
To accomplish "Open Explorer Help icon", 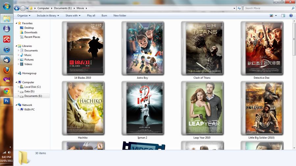I will (291, 16).
